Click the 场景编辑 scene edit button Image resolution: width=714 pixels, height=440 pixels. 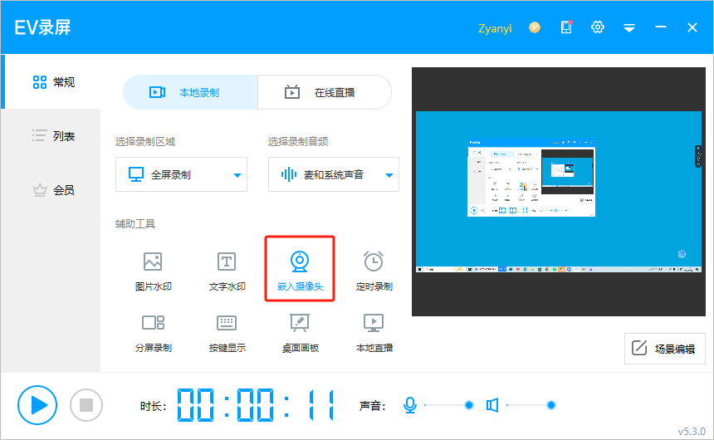664,349
